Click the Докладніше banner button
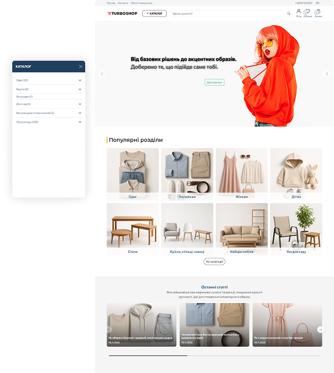The height and width of the screenshot is (373, 334). [214, 82]
